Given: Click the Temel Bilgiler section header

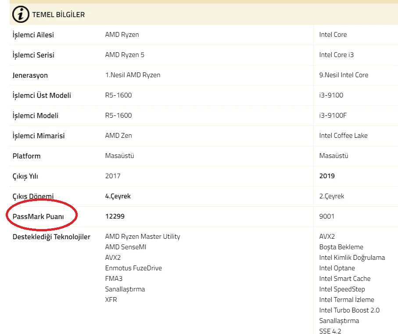Looking at the screenshot, I should pos(58,15).
